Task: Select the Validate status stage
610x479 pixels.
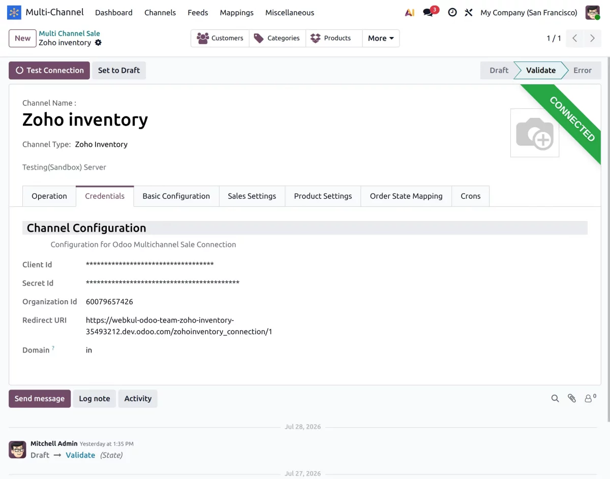Action: (x=540, y=70)
